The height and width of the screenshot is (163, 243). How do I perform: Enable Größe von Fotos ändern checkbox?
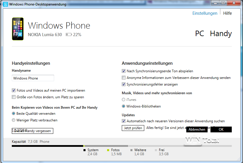(x=14, y=97)
